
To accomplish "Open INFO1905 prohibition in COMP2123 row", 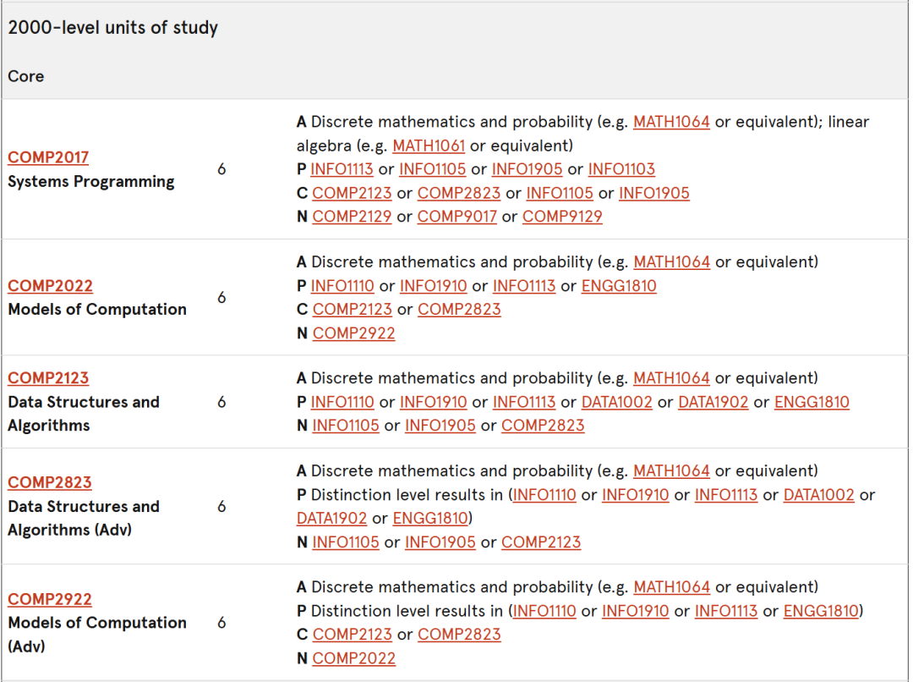I will point(440,426).
